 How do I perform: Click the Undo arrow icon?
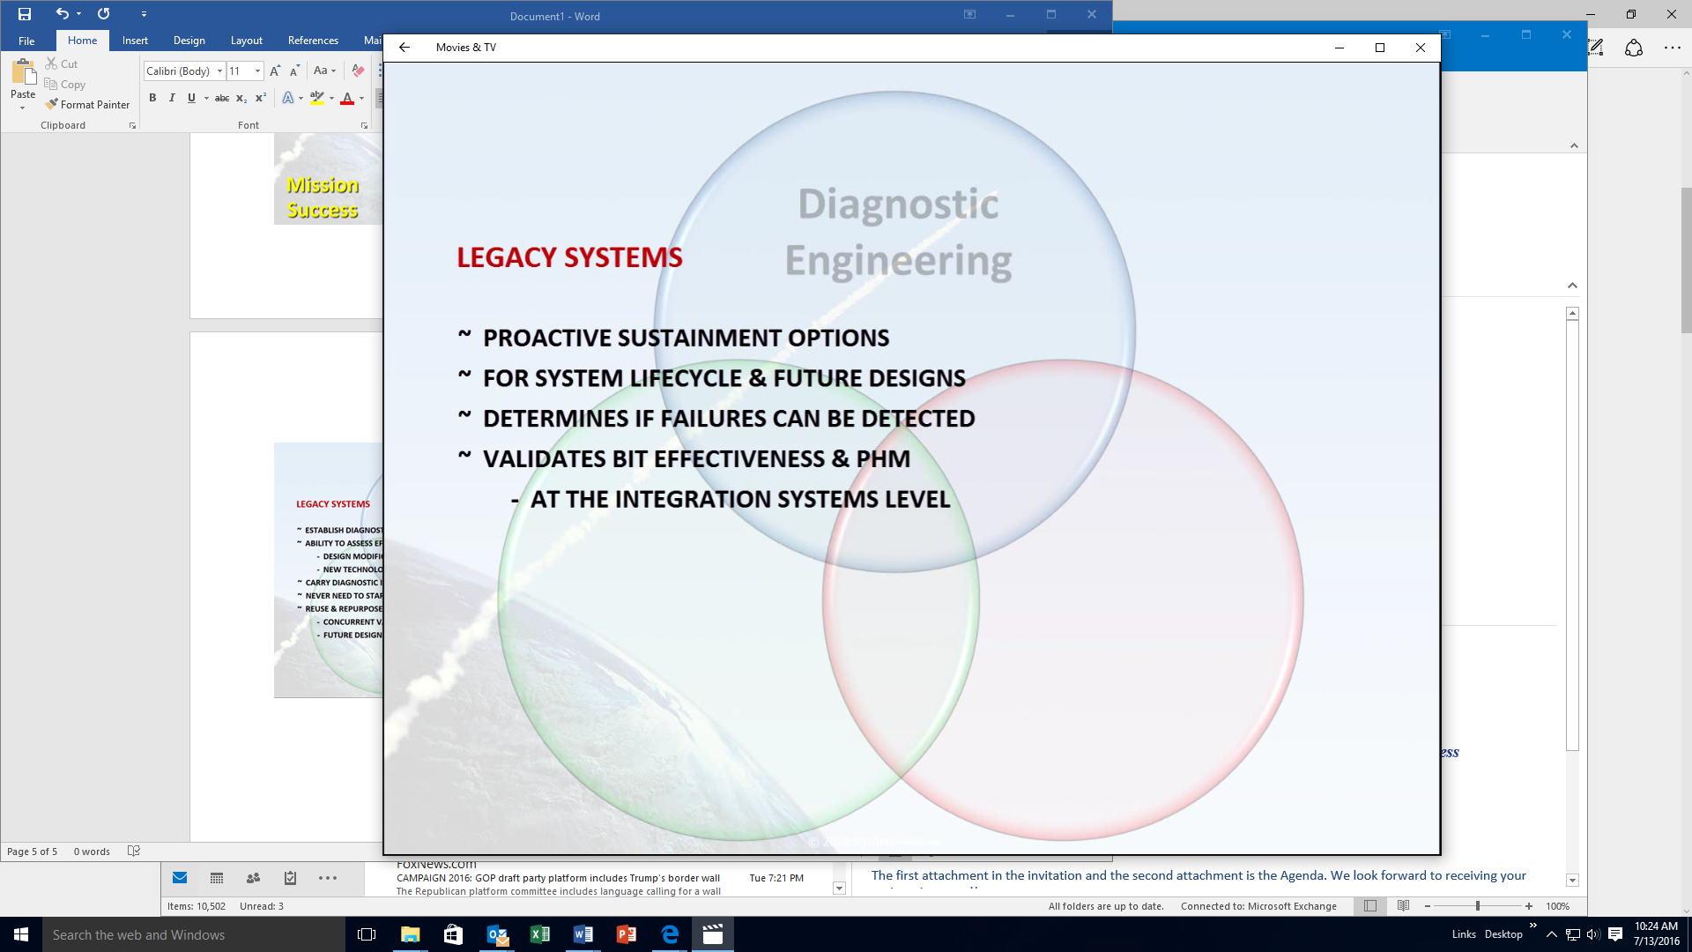(x=62, y=14)
